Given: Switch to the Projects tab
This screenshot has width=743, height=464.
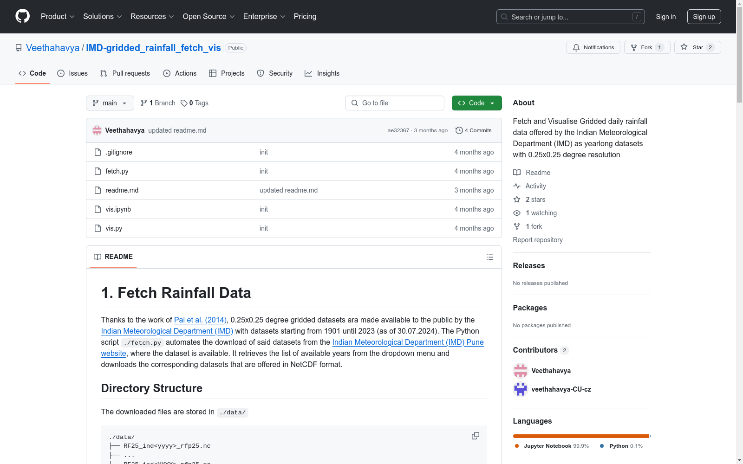Looking at the screenshot, I should (x=227, y=73).
